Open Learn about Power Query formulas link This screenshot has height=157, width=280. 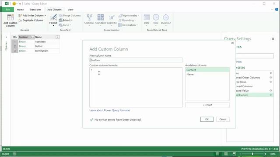[x=109, y=110]
